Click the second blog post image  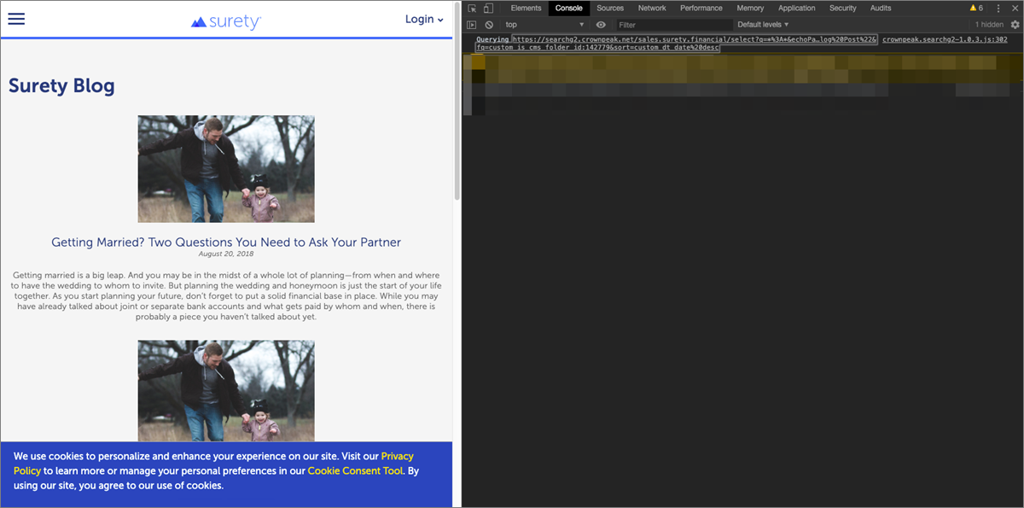(226, 391)
